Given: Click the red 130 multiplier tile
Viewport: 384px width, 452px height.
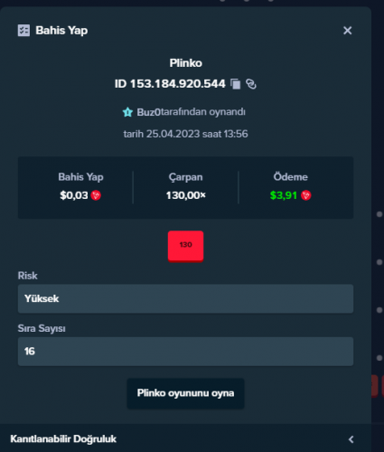Looking at the screenshot, I should tap(185, 247).
